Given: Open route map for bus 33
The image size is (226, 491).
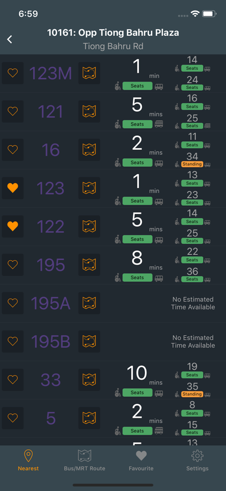Looking at the screenshot, I should coord(90,380).
